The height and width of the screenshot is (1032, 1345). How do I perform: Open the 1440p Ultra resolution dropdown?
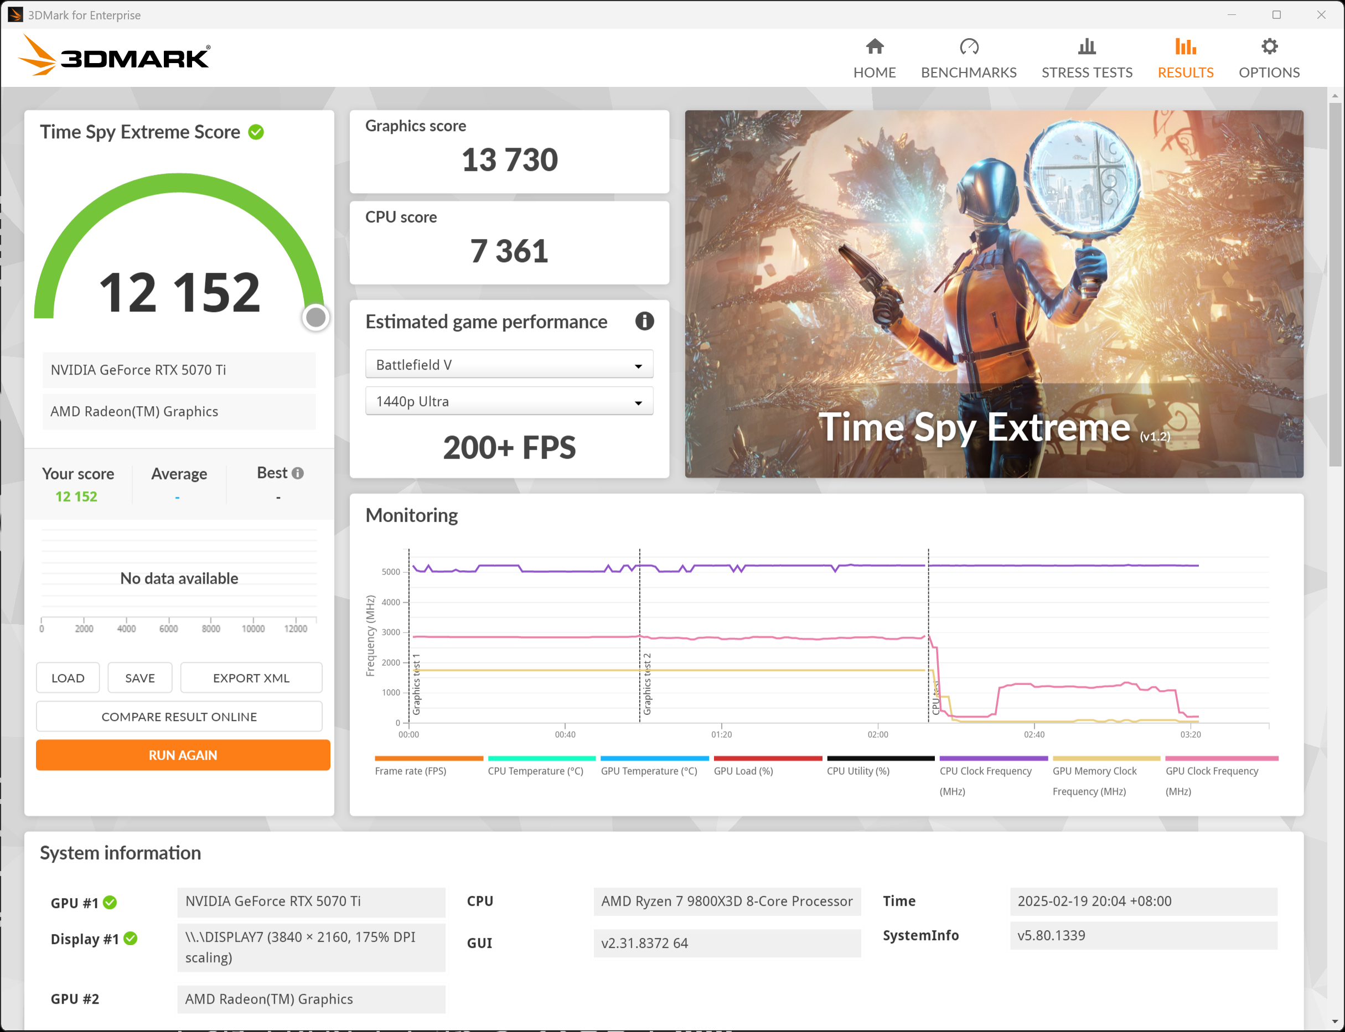pyautogui.click(x=509, y=401)
